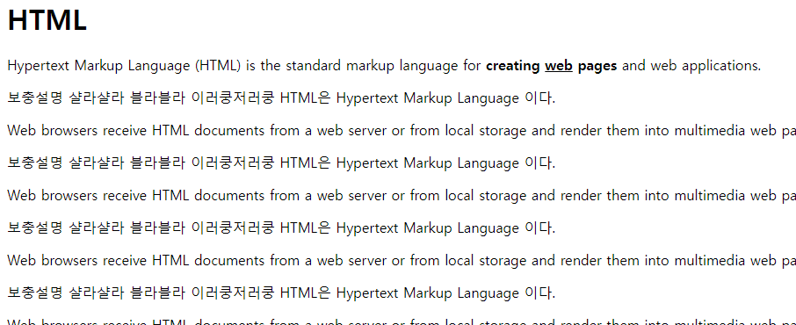Click the large HTML heading

(x=47, y=20)
